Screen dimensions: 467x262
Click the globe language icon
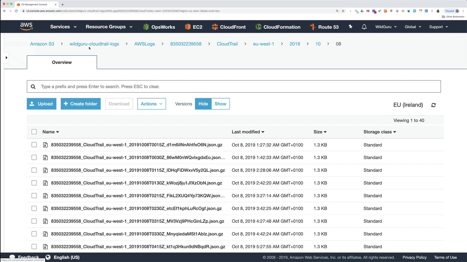(48, 257)
